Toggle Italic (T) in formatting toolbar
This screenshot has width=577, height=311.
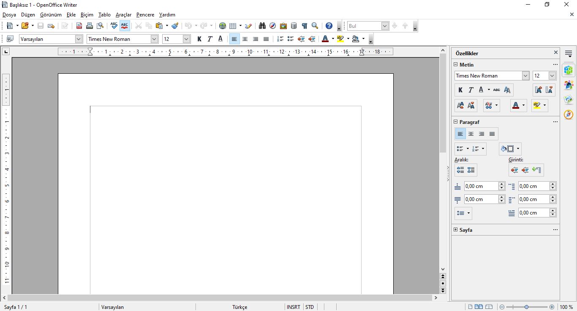click(210, 39)
